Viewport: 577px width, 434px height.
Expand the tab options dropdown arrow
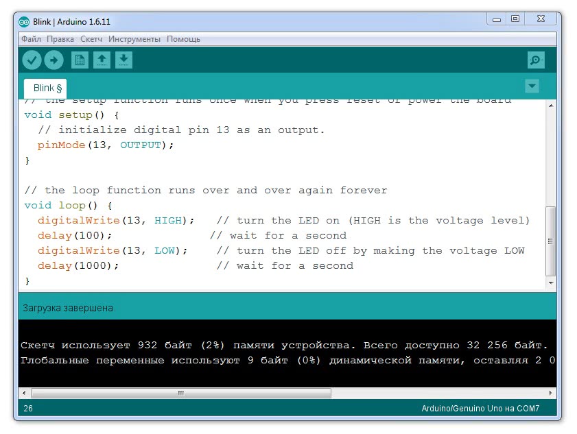click(x=532, y=86)
